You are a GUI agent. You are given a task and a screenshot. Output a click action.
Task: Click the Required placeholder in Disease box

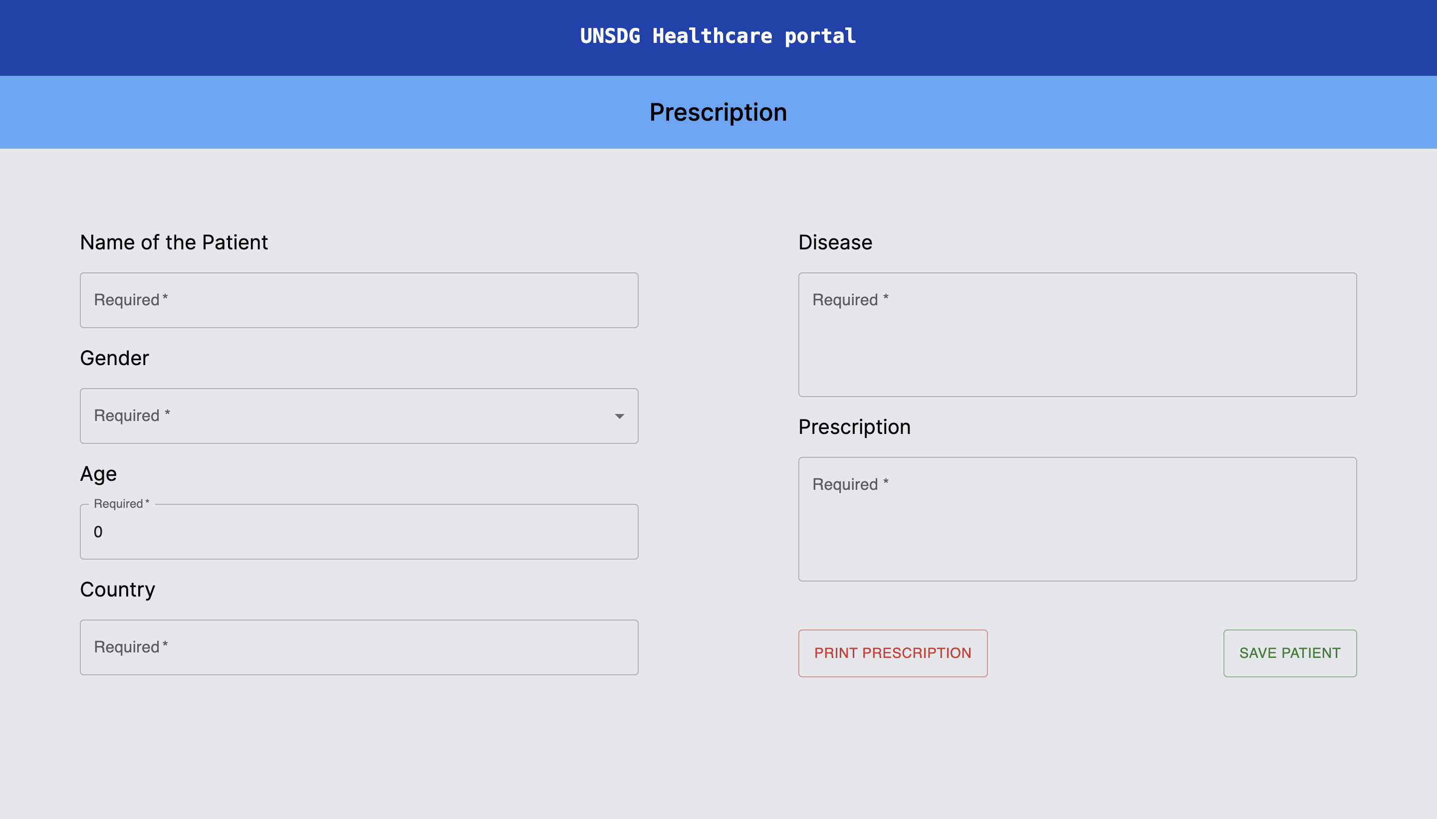tap(851, 300)
